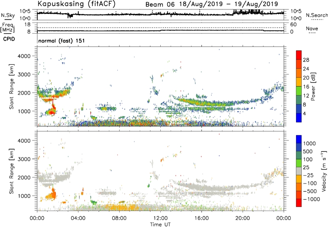Viewport: 328px width, 227px height.
Task: Click the 4000 tick on power panel axis
Action: click(x=24, y=56)
